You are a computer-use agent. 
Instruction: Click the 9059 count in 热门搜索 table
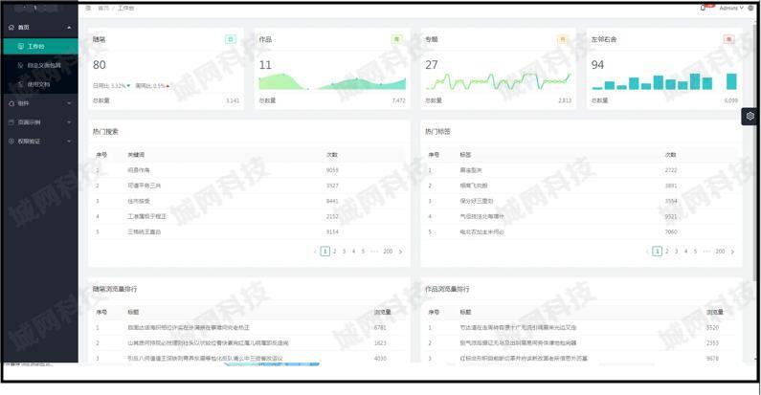point(332,170)
